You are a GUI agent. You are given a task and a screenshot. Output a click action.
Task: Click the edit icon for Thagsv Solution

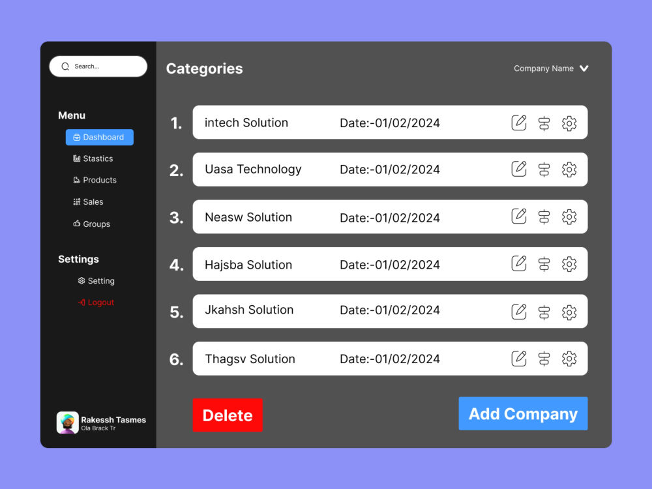[x=519, y=359]
